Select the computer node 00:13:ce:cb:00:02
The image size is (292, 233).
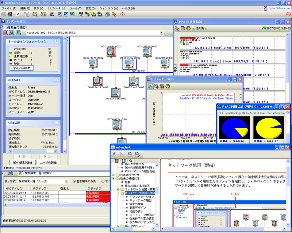(x=116, y=92)
